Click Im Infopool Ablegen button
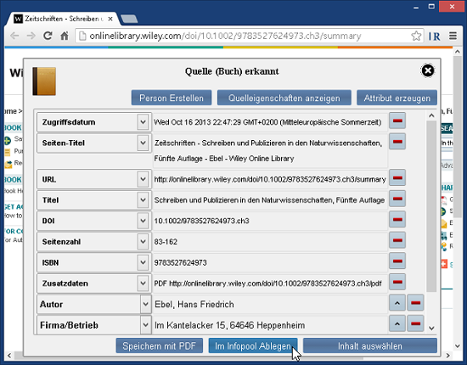The height and width of the screenshot is (365, 467). 253,345
